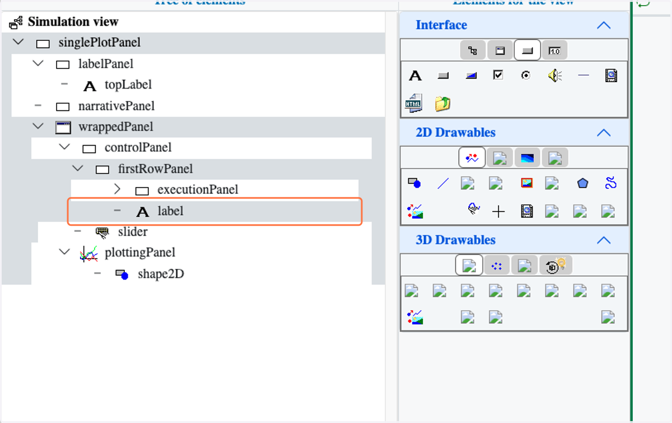Open the blue dots tab in 3D Drawables
Viewport: 672px width, 423px height.
point(497,266)
